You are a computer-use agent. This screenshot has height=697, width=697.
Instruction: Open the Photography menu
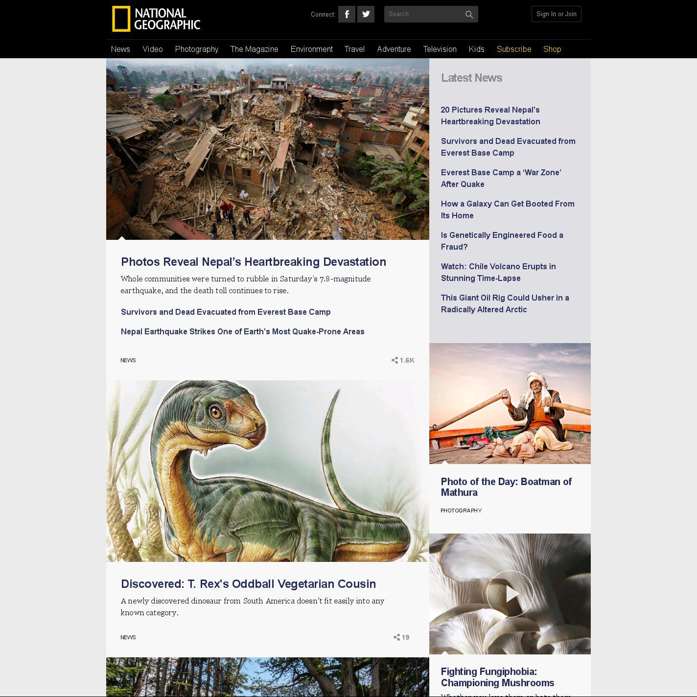click(x=197, y=49)
